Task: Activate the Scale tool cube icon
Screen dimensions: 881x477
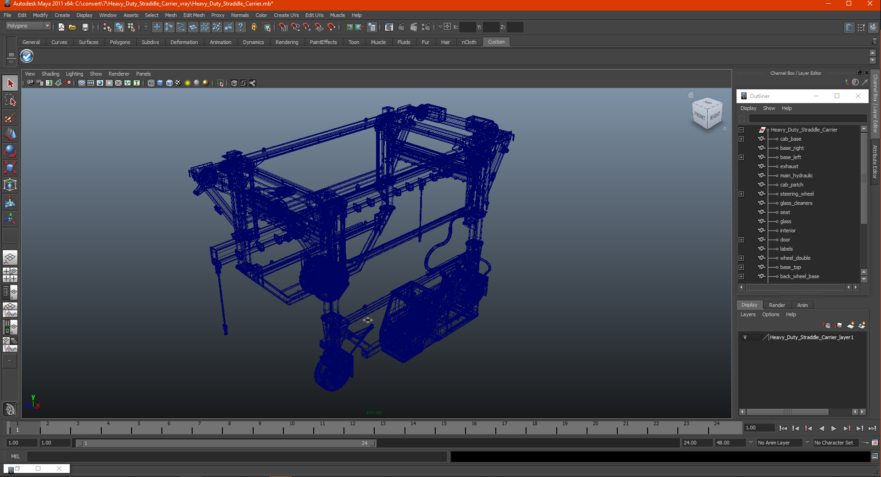Action: click(10, 168)
